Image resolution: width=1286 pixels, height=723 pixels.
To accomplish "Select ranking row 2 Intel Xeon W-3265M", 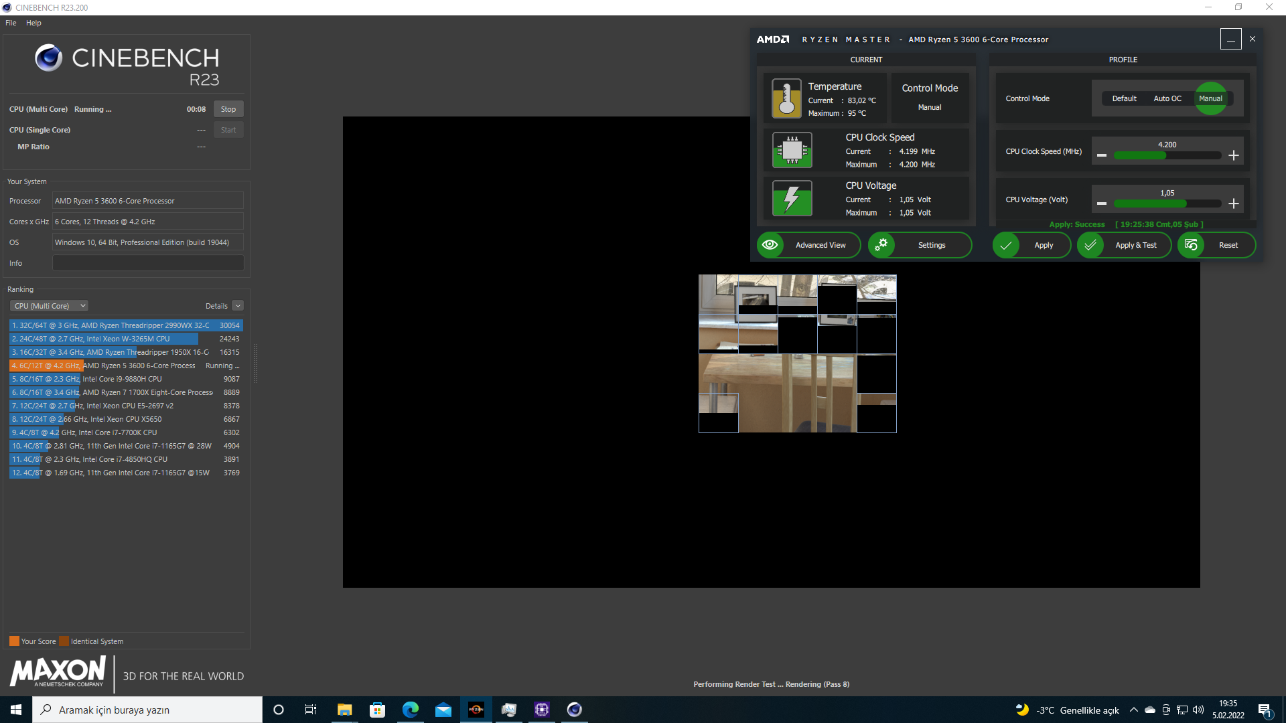I will click(126, 339).
